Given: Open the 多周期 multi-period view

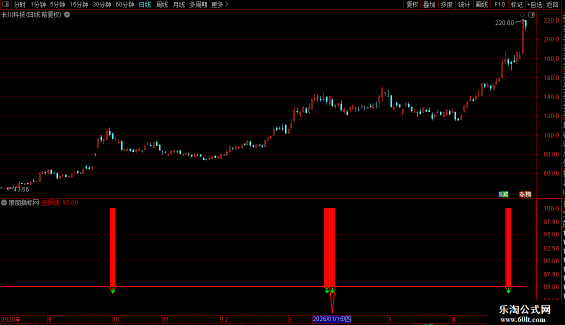Looking at the screenshot, I should coord(198,4).
